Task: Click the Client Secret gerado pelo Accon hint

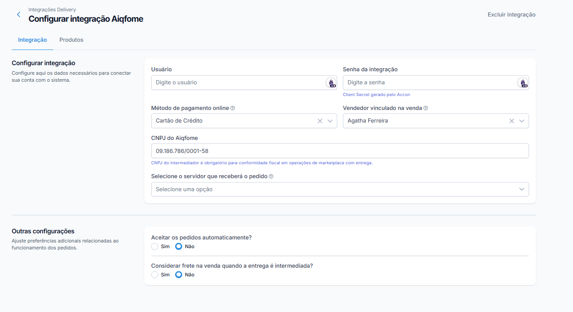Action: tap(376, 94)
